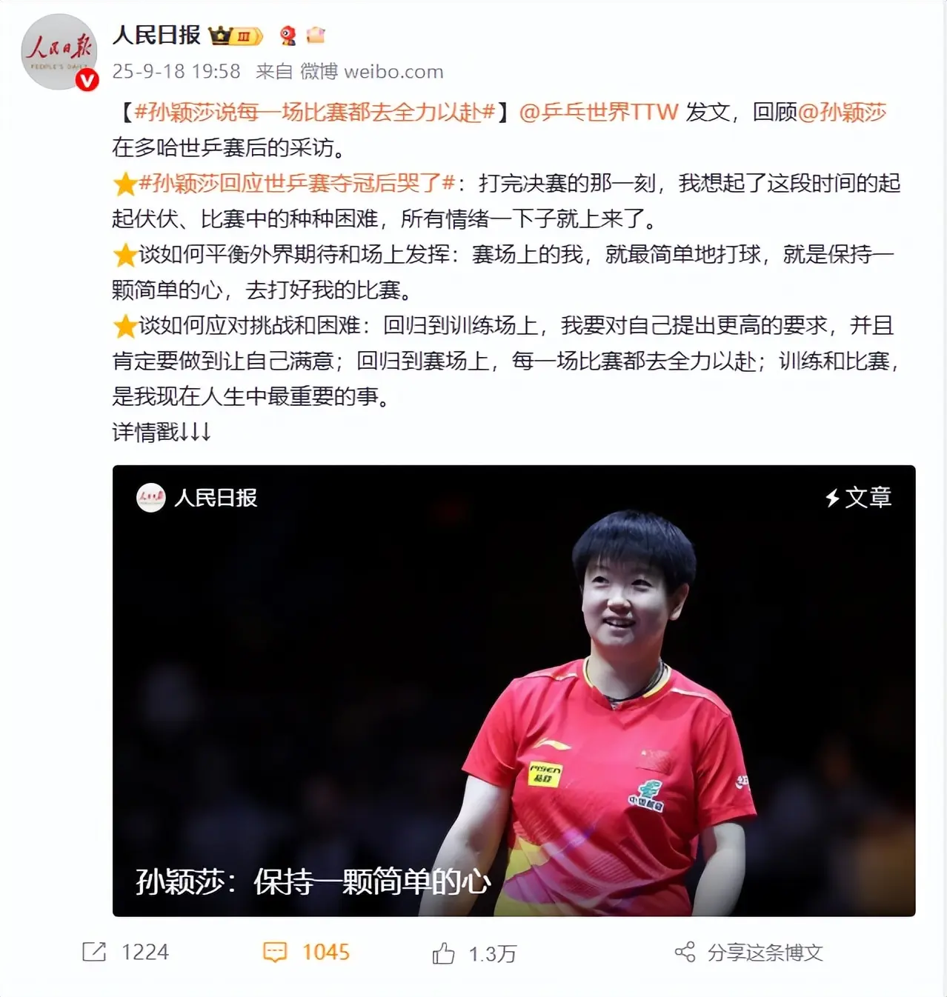Click the pink gift badge icon
The width and height of the screenshot is (947, 997).
click(x=316, y=35)
